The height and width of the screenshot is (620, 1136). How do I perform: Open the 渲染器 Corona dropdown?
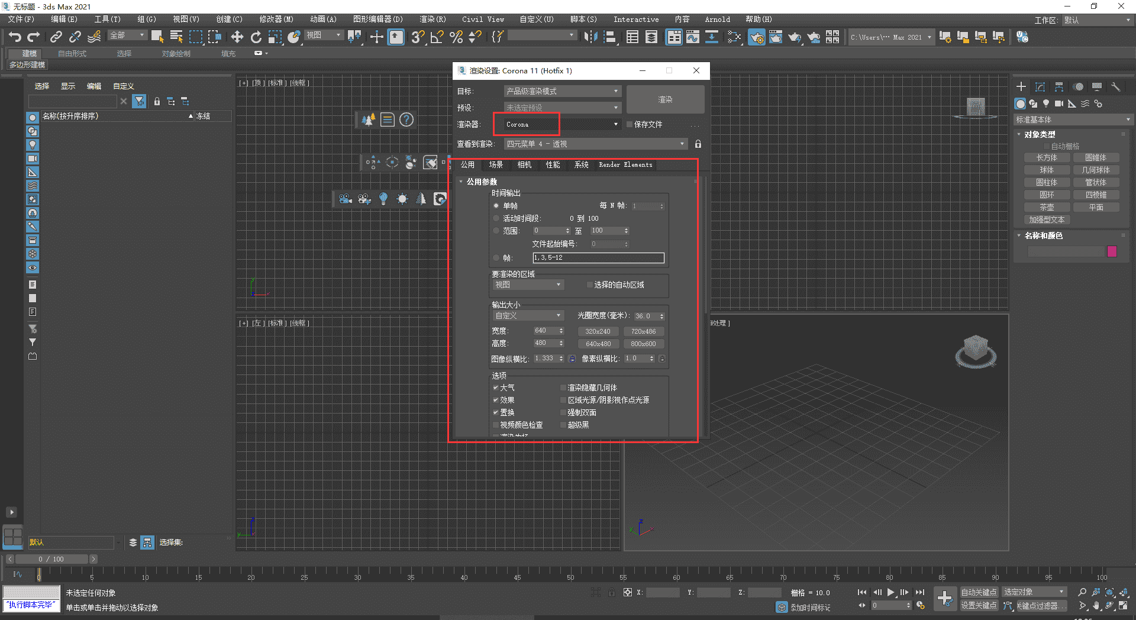coord(561,124)
